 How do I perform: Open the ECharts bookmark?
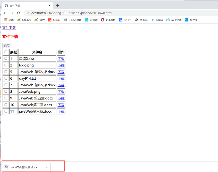[x=108, y=20]
